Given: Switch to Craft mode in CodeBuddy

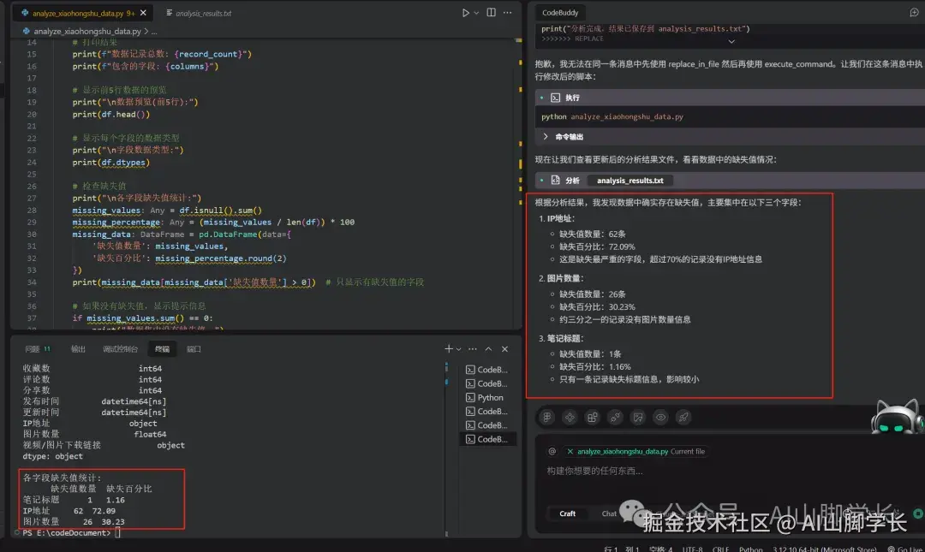Looking at the screenshot, I should click(567, 513).
